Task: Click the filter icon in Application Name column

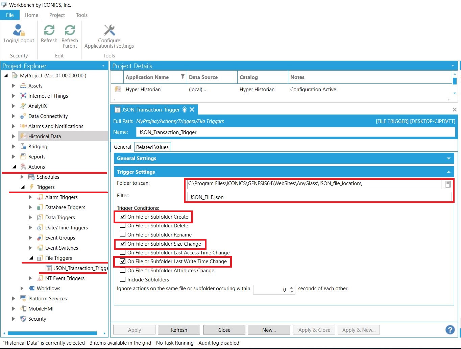Action: pos(183,77)
